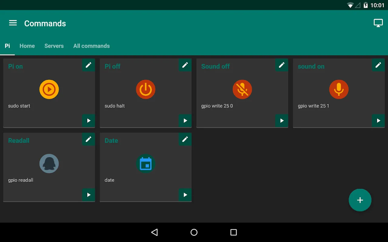Tap the monitor icon in top bar
Screen dimensions: 388x242
[x=378, y=23]
